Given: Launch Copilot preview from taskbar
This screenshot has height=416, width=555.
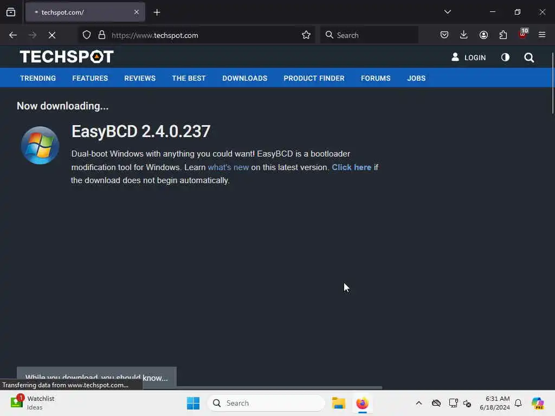Looking at the screenshot, I should click(538, 403).
